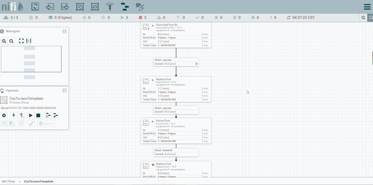Screen dimensions: 373x185
Task: Start the process group with play button
Action: 31,116
